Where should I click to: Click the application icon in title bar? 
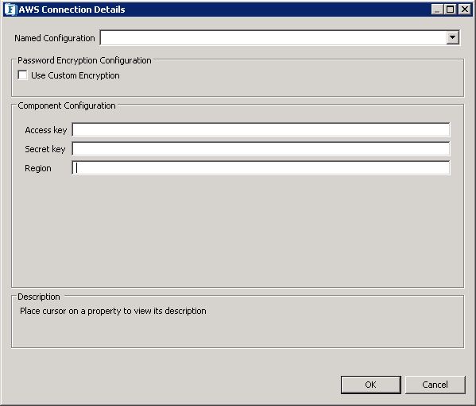(x=10, y=10)
